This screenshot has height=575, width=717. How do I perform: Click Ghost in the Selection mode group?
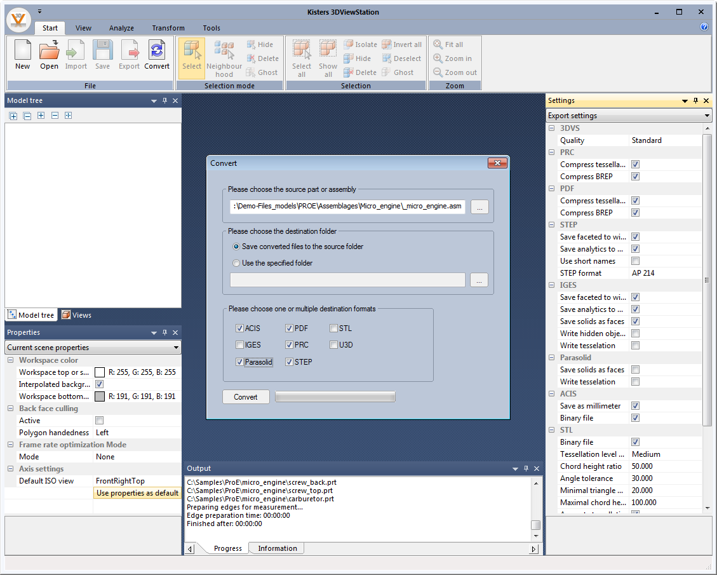[262, 72]
